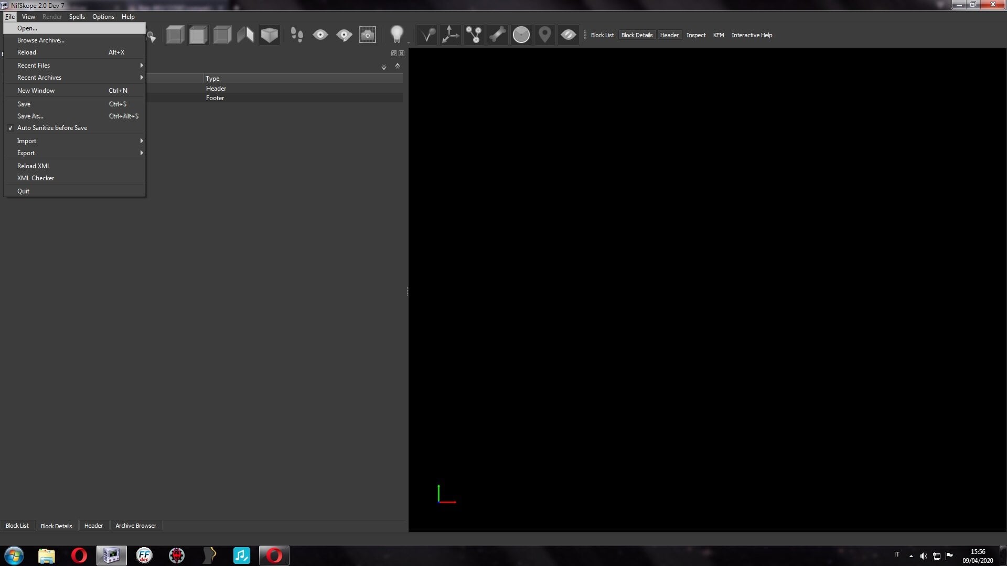Expand the Export submenu
The height and width of the screenshot is (566, 1007).
[x=74, y=153]
